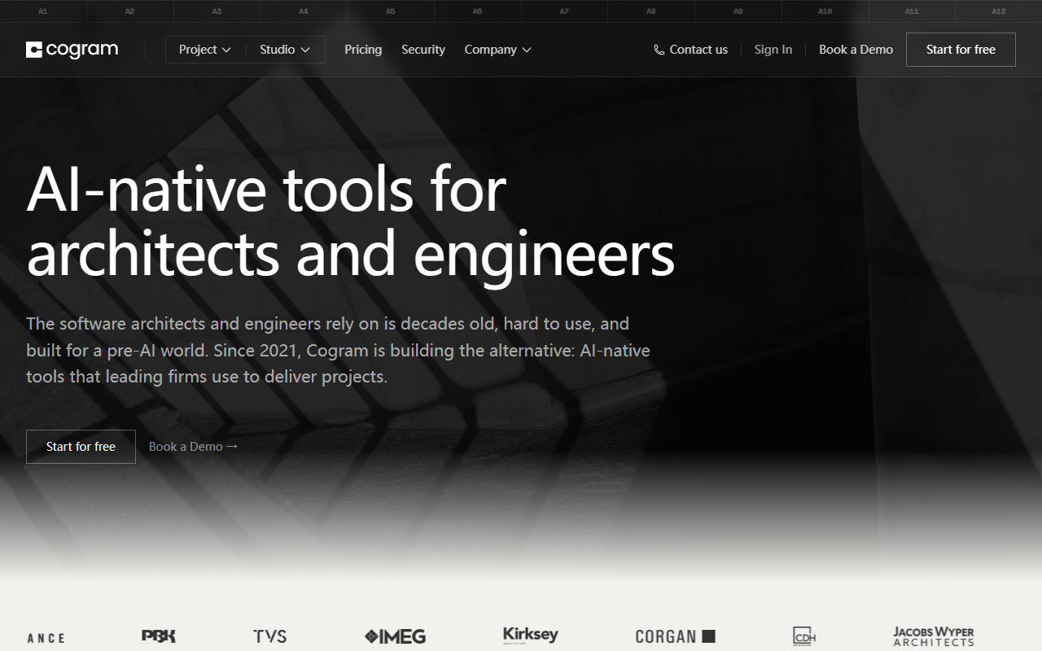Viewport: 1042px width, 651px height.
Task: Go to the Pricing page
Action: tap(363, 50)
